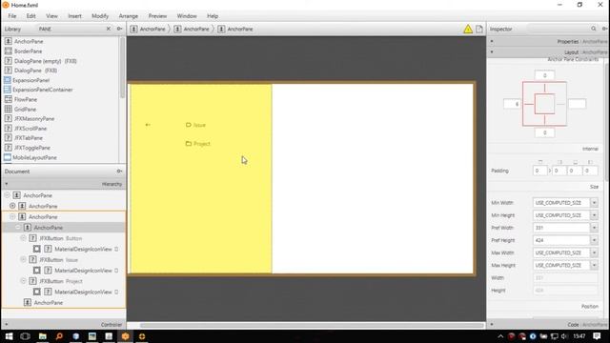Click the Issue button on canvas
Viewport: 610px width, 343px height.
click(x=195, y=125)
